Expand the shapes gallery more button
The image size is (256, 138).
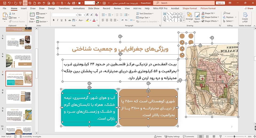(184, 21)
